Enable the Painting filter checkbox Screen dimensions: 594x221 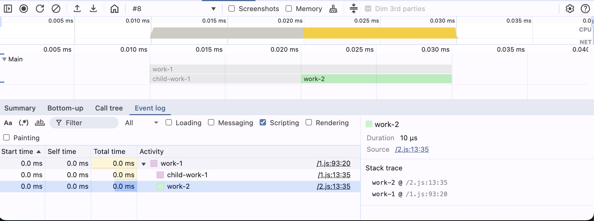[6, 138]
